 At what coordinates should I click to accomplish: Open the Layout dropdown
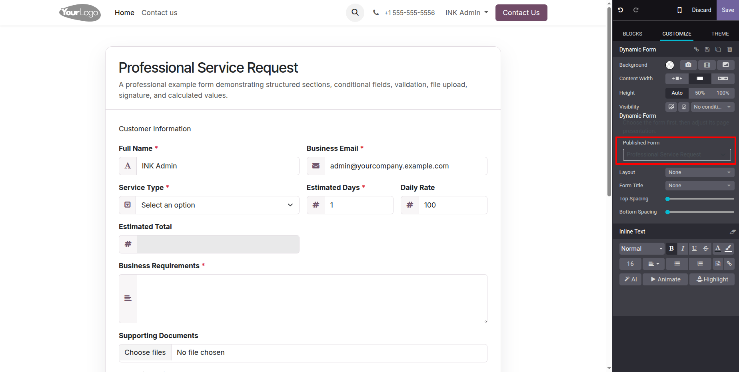[700, 172]
